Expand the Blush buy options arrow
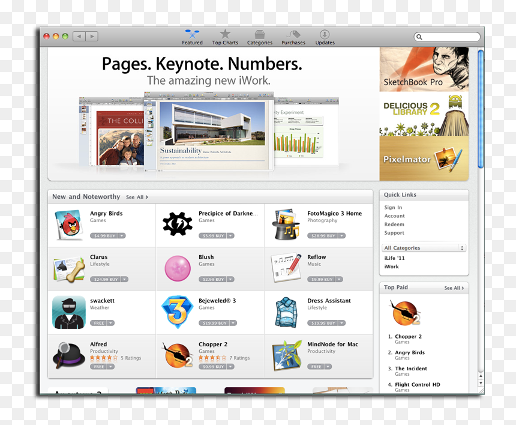This screenshot has width=516, height=425. pyautogui.click(x=230, y=280)
